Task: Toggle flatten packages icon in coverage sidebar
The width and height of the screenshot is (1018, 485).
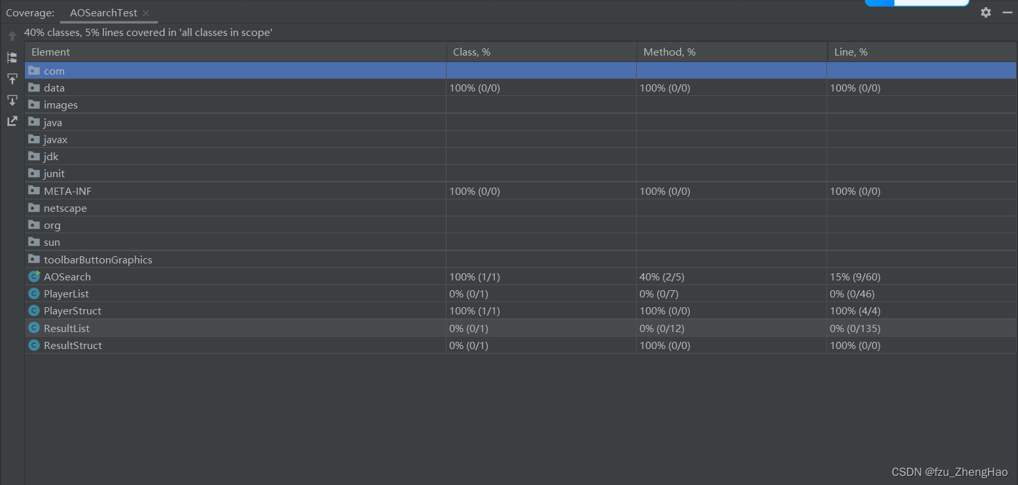Action: [12, 58]
